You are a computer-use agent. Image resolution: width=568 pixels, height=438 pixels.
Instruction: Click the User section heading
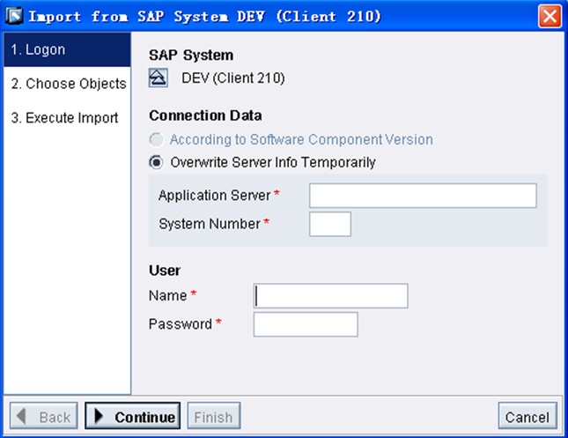165,271
